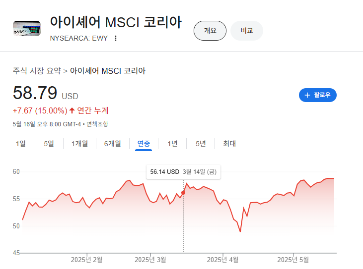Select the 5년 range tab
The image size is (363, 269).
click(x=201, y=144)
